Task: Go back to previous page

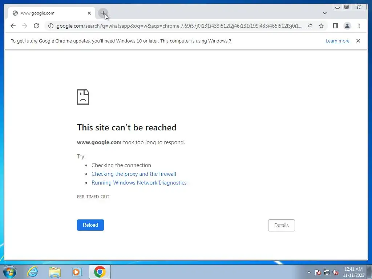Action: pos(13,26)
